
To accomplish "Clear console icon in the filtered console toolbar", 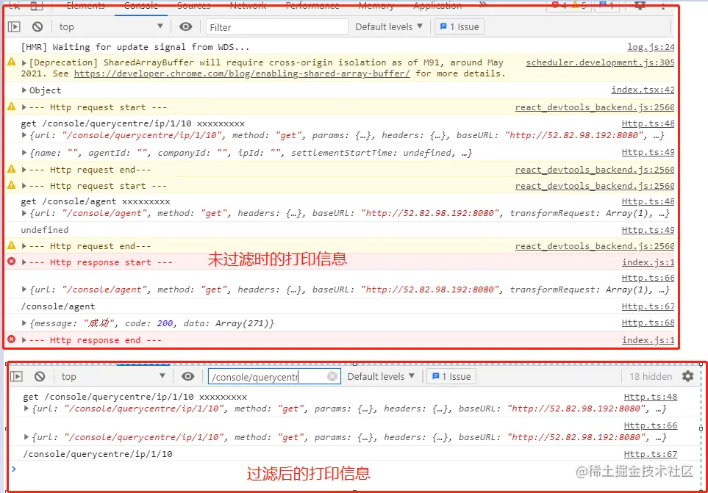I will click(40, 377).
